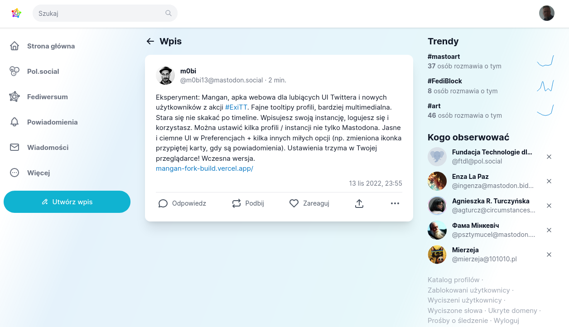This screenshot has height=327, width=569.
Task: Open Powiadomienia in sidebar
Action: tap(52, 122)
